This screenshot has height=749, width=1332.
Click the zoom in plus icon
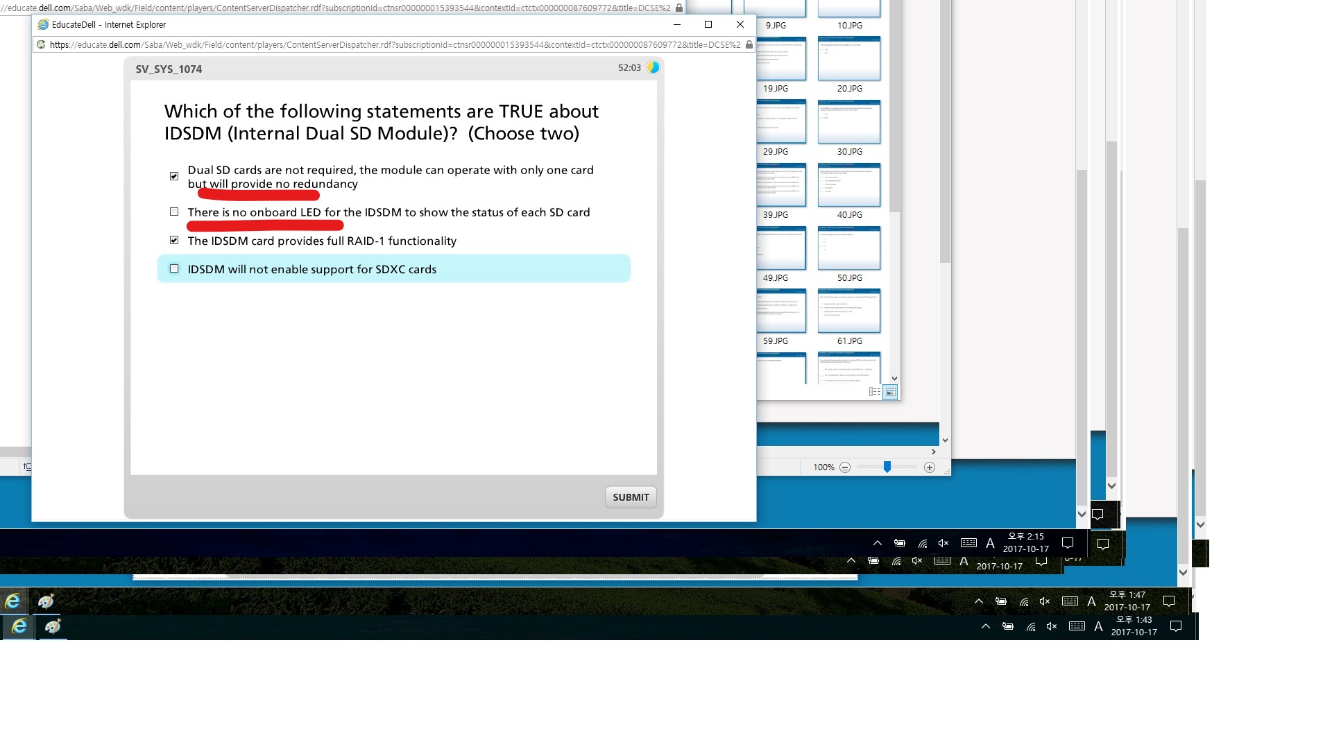tap(930, 467)
